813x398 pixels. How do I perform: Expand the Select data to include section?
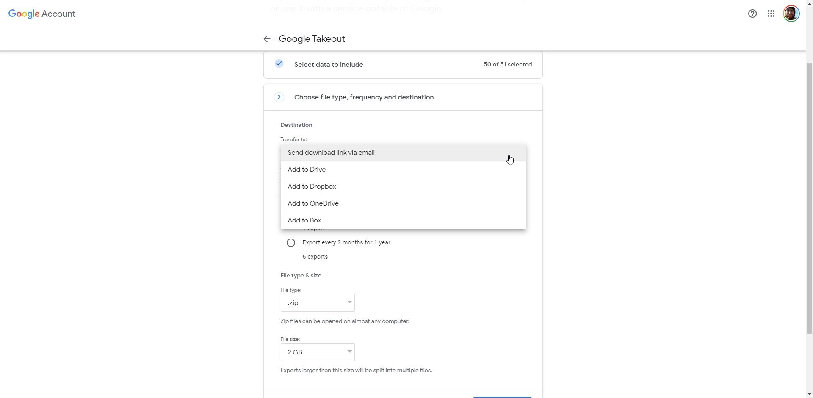(403, 65)
